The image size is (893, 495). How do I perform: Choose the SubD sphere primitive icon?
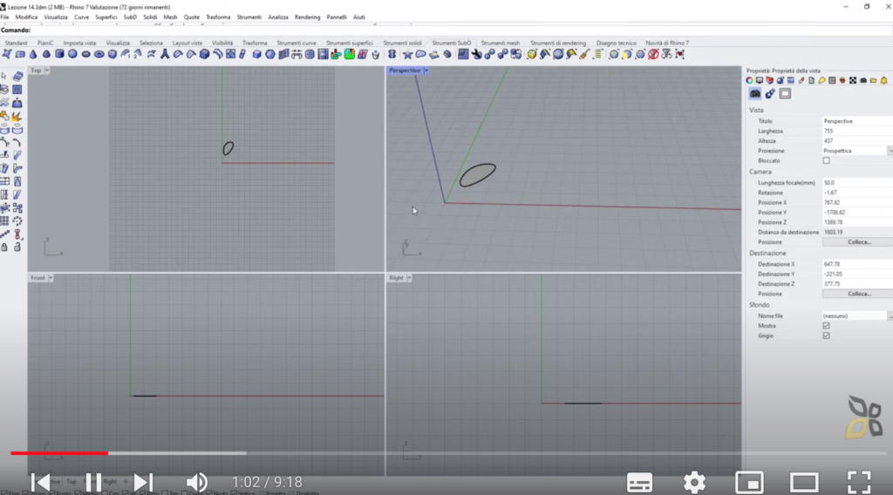point(72,55)
